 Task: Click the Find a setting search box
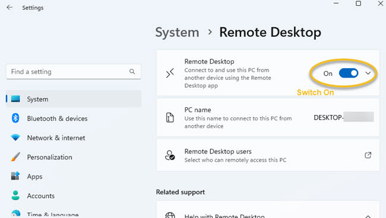pos(74,72)
